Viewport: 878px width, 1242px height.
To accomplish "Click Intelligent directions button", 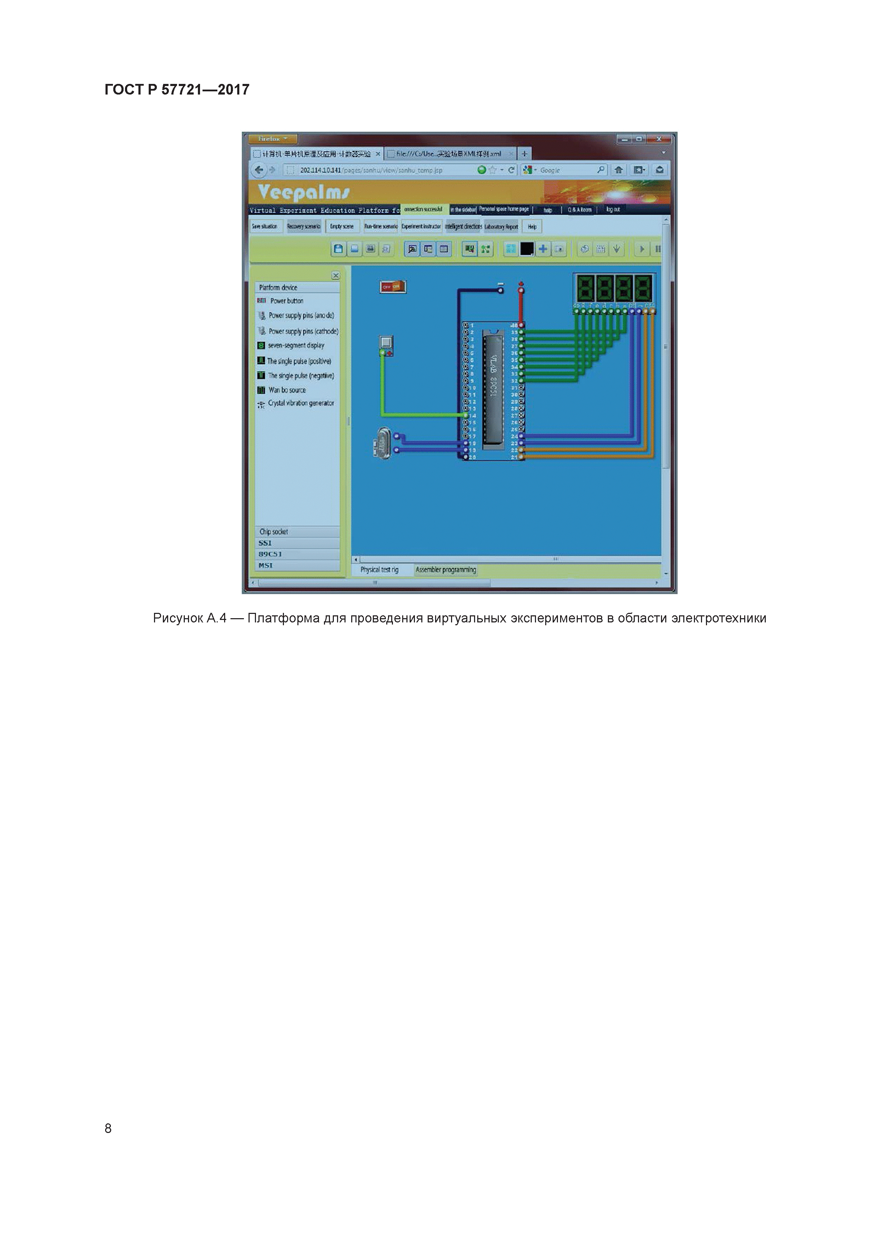I will click(463, 226).
